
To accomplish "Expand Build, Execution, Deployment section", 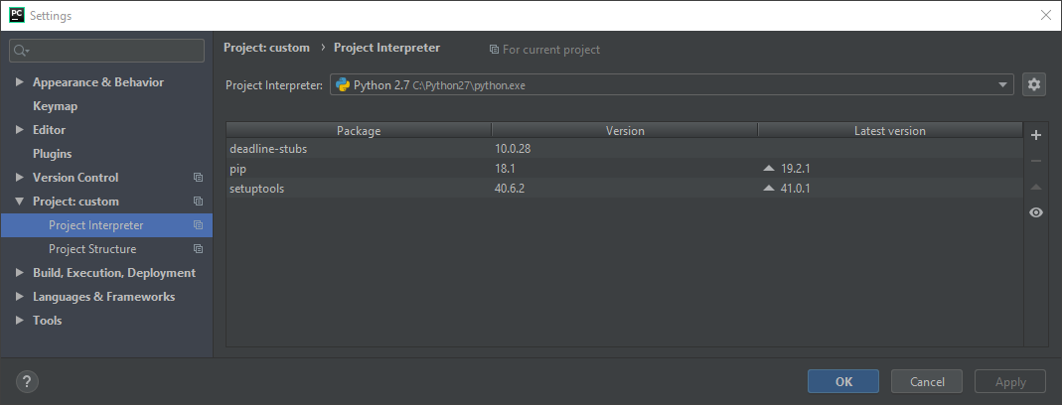I will [x=20, y=273].
